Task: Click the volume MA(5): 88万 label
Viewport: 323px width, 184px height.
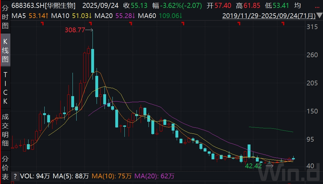Action: [71, 176]
